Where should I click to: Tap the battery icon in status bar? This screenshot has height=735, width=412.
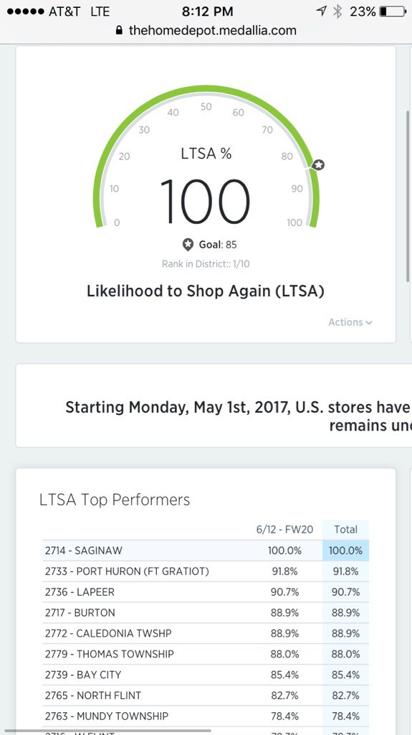click(x=393, y=11)
